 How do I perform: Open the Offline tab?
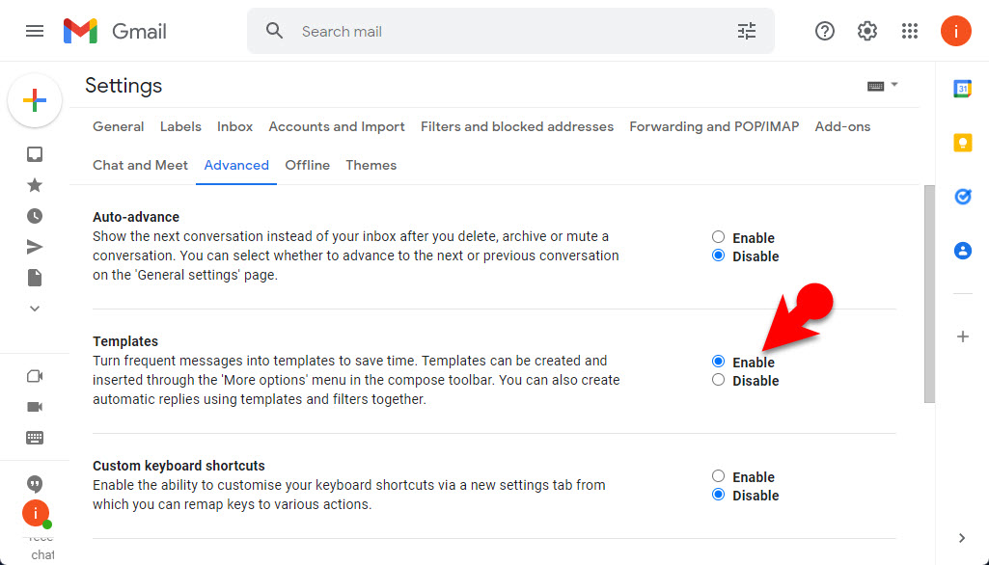[307, 165]
